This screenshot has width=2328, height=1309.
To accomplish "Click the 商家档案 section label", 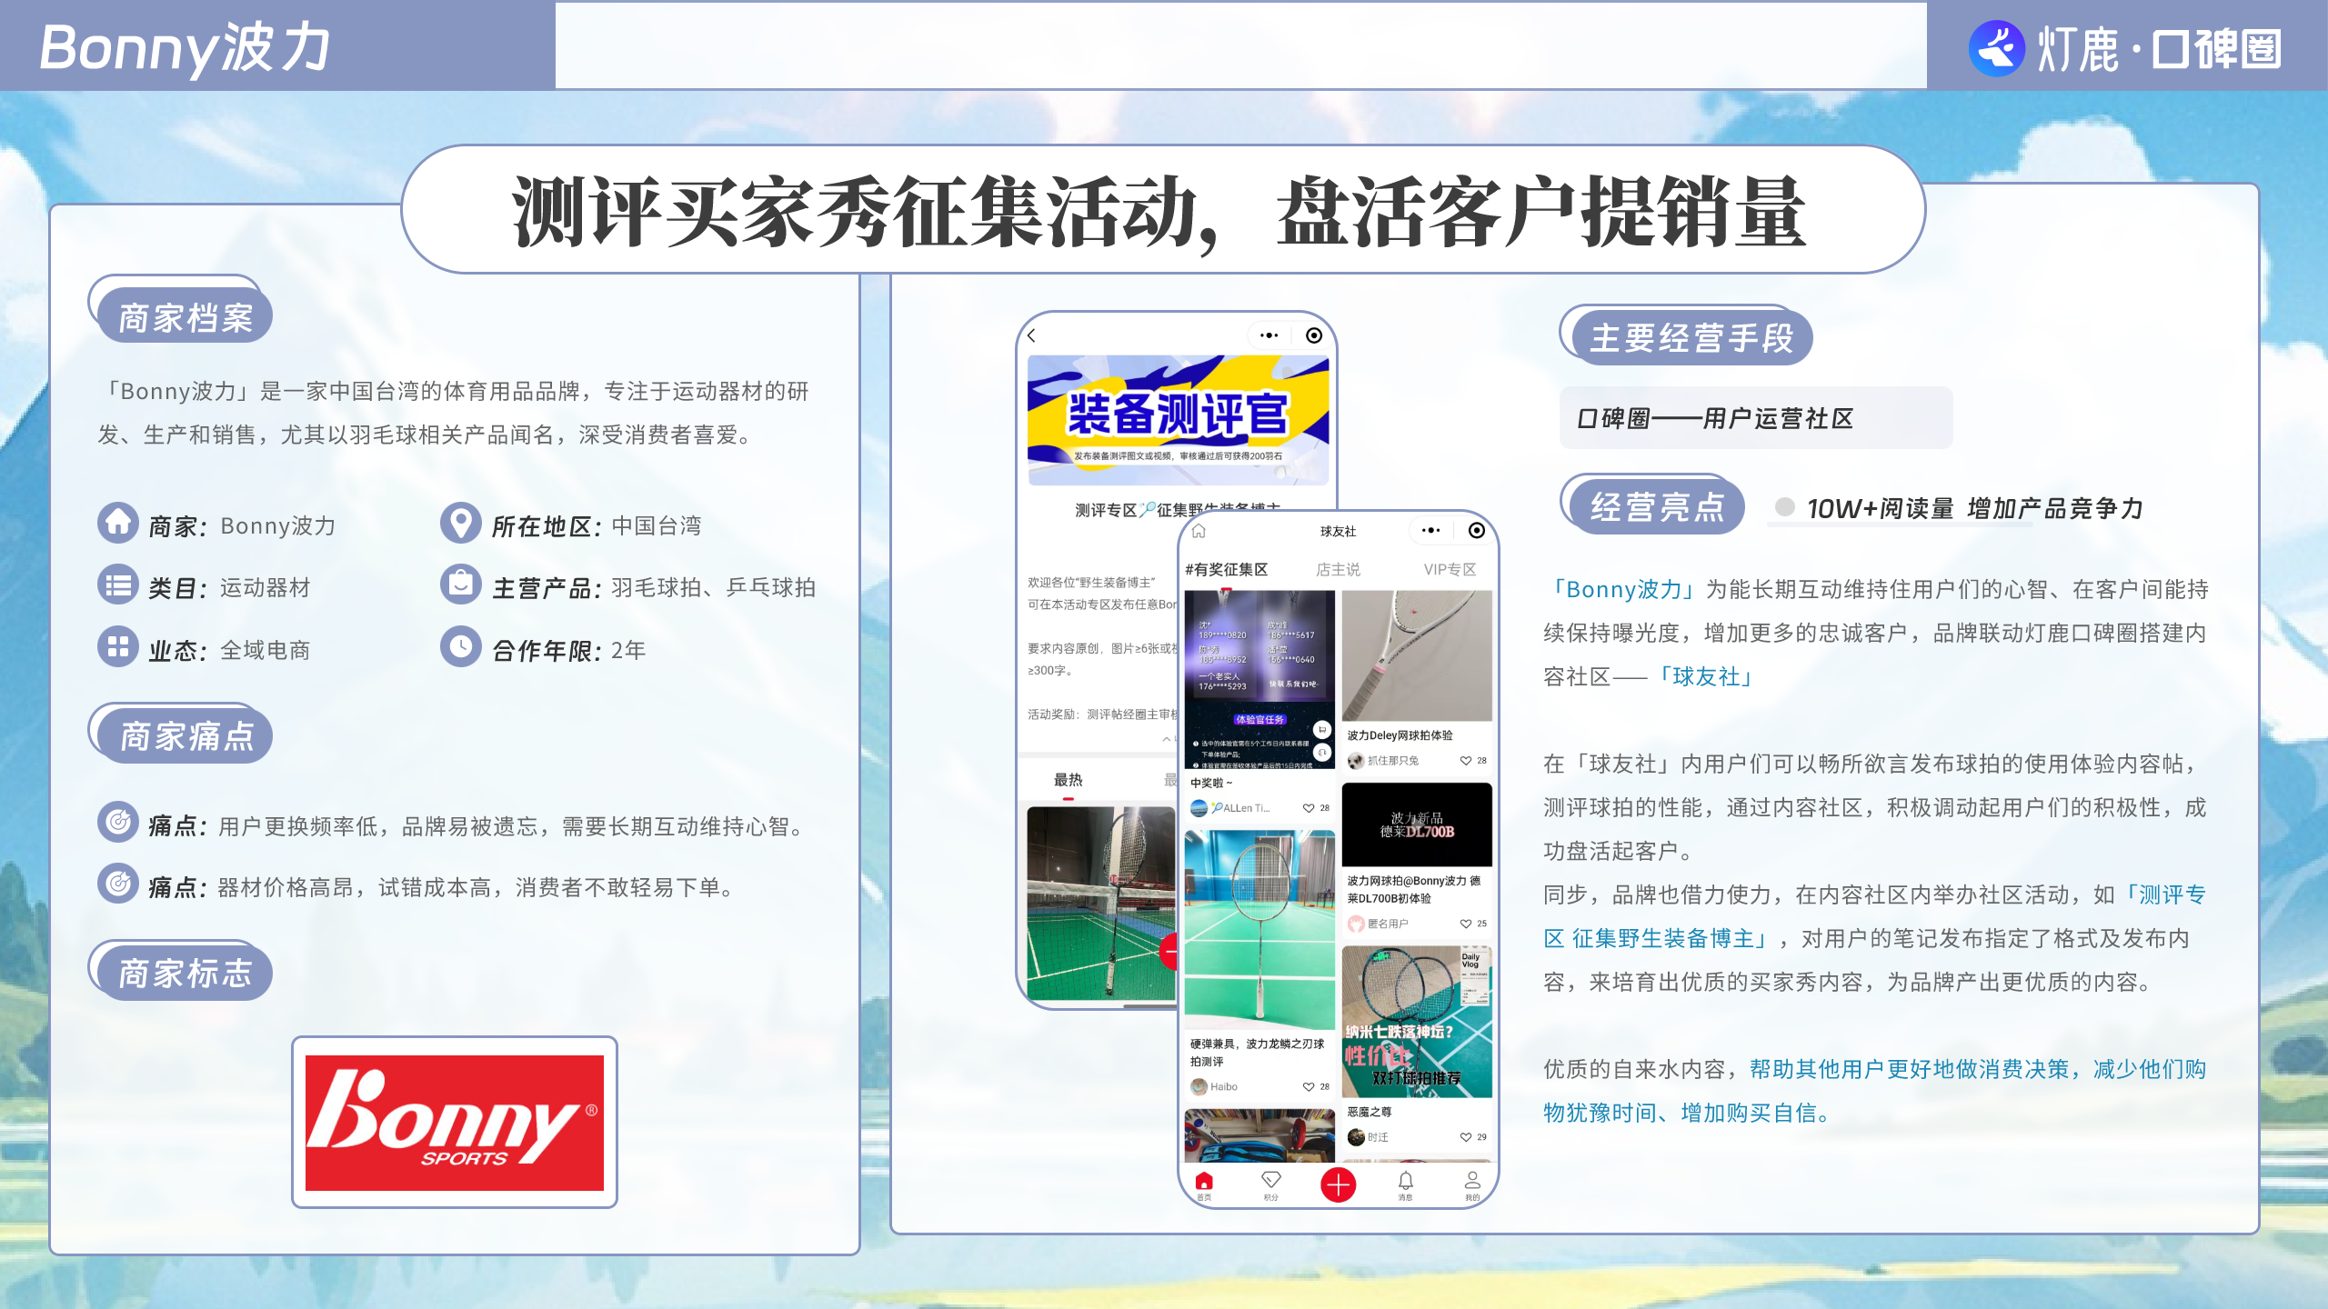I will [186, 317].
